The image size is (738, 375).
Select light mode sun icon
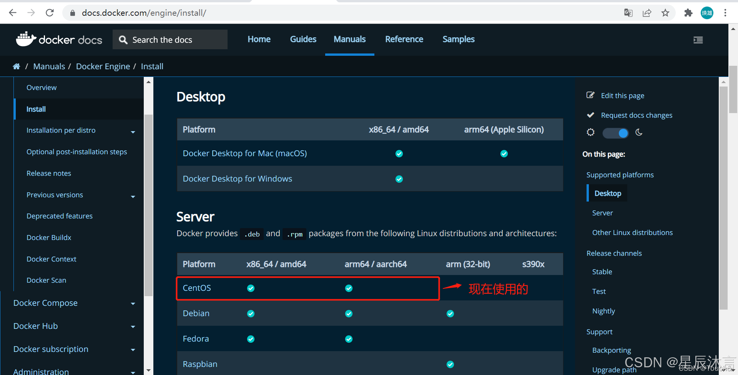click(x=590, y=132)
